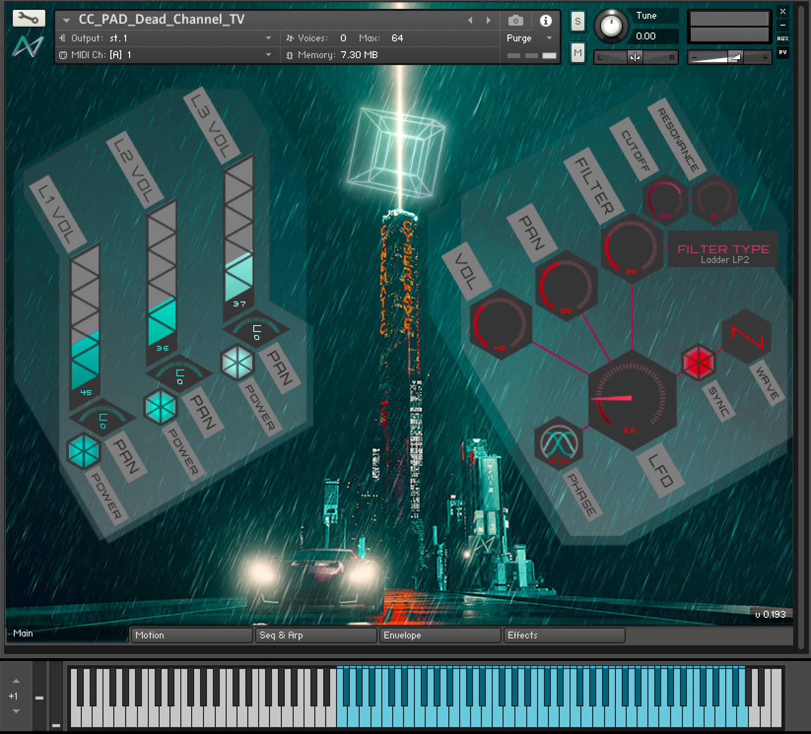The image size is (811, 734).
Task: Click the L3 PAN arc control
Action: pos(257,328)
